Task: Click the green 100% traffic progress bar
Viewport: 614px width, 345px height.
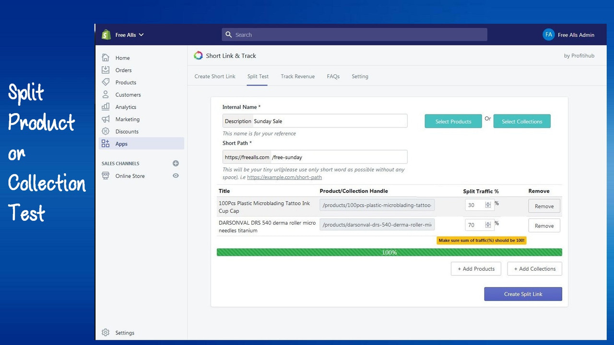Action: coord(389,252)
